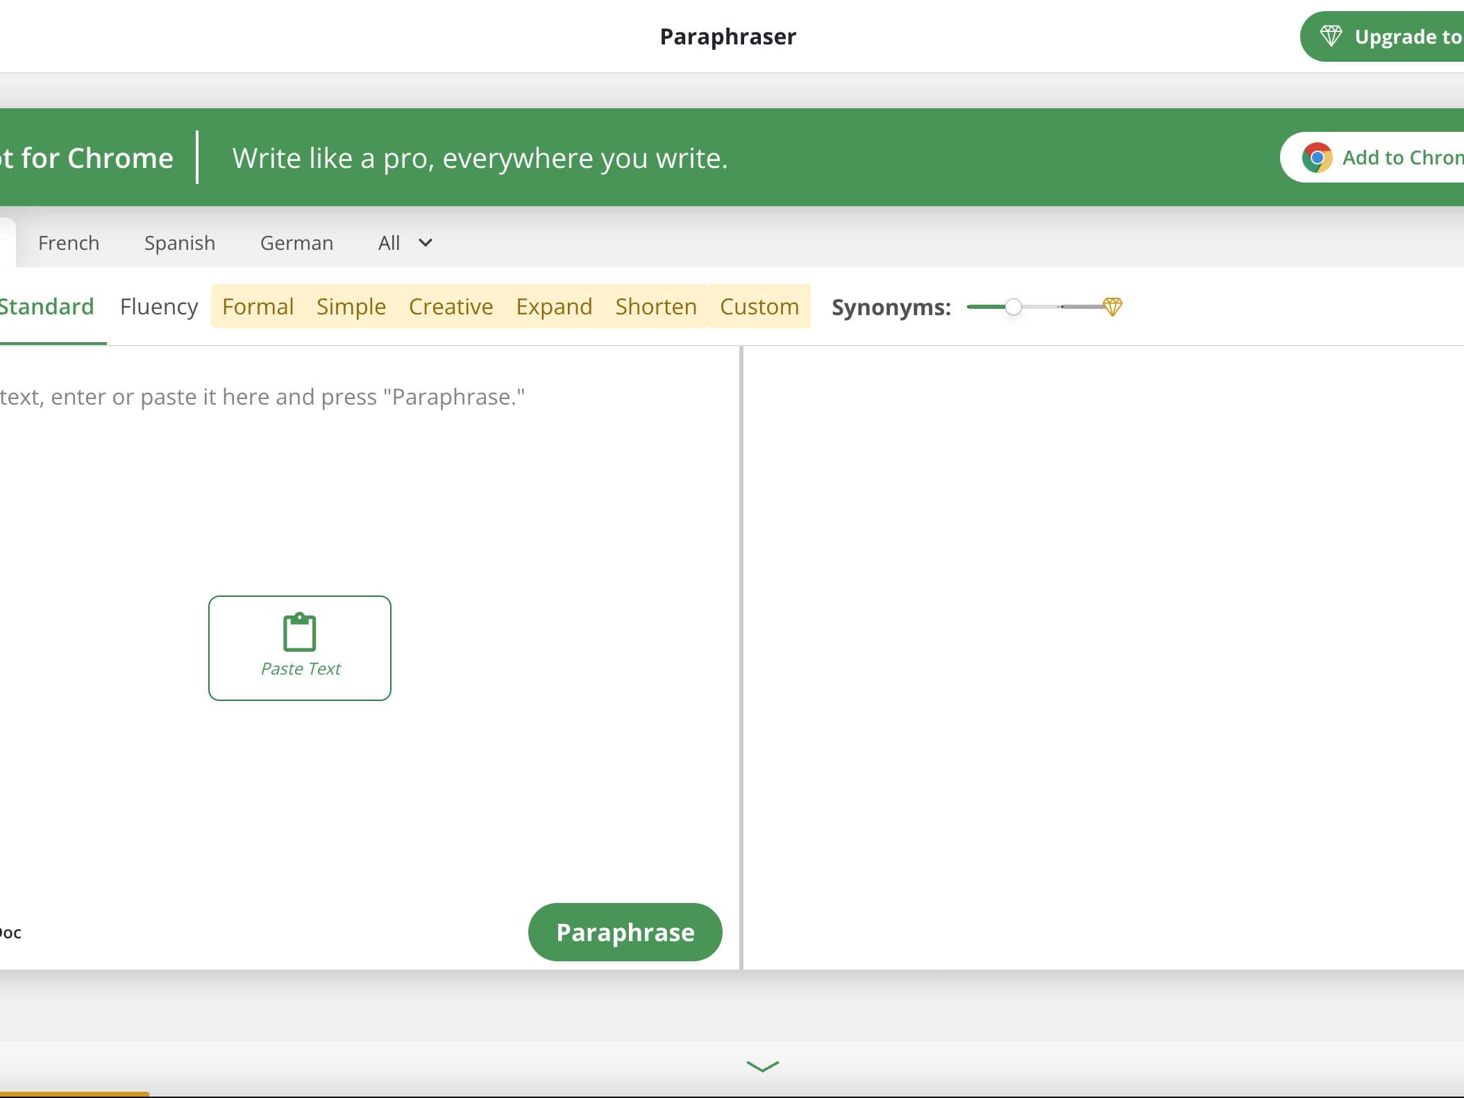Choose the Custom mode

(x=759, y=307)
